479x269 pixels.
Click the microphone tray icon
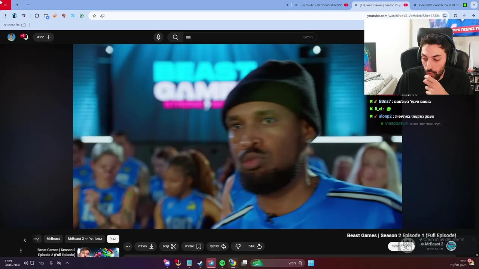point(51,263)
